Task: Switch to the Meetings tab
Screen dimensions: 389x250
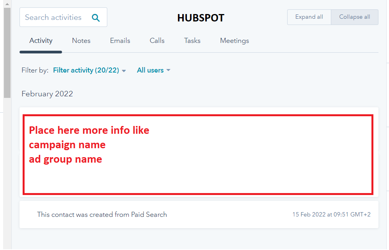Action: coord(234,41)
